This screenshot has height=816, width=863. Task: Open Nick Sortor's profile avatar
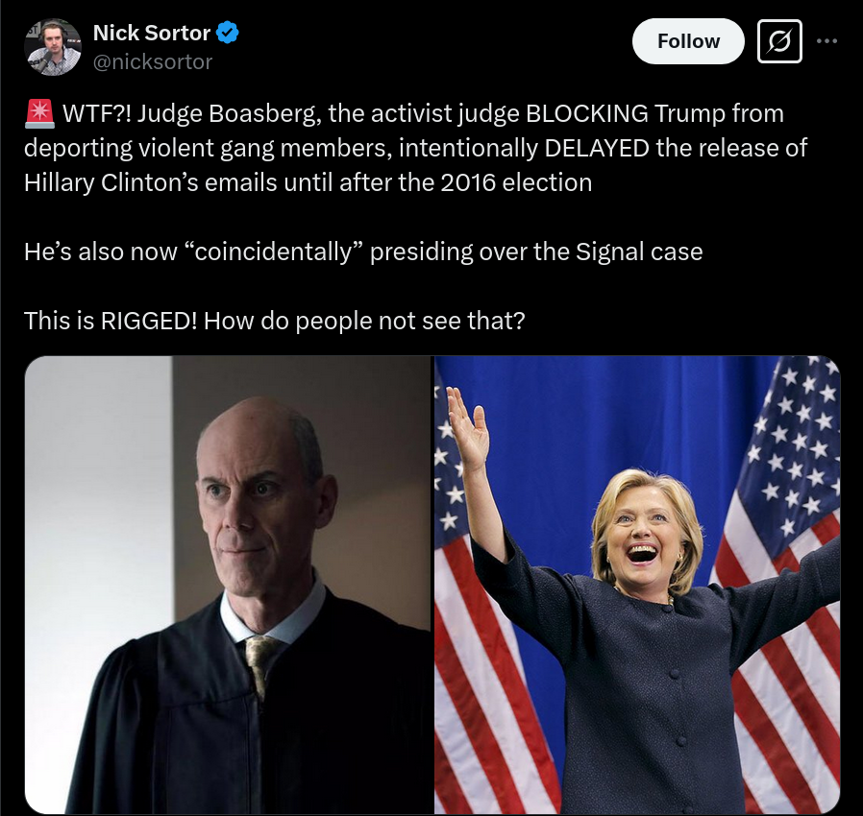[53, 47]
